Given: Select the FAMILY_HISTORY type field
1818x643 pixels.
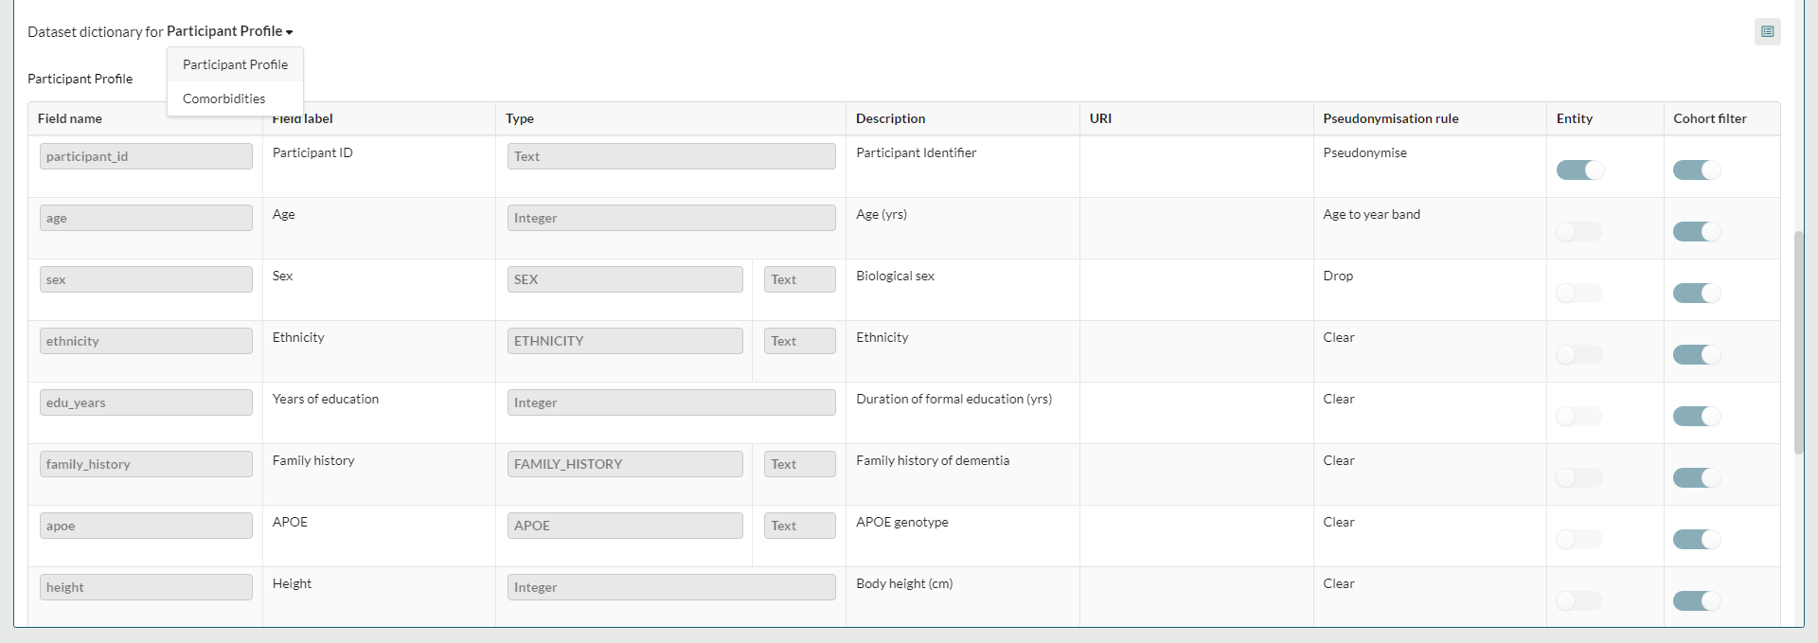Looking at the screenshot, I should click(624, 464).
